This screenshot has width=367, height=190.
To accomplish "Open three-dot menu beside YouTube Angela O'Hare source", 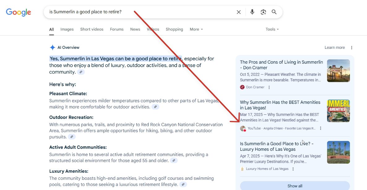I will [321, 128].
